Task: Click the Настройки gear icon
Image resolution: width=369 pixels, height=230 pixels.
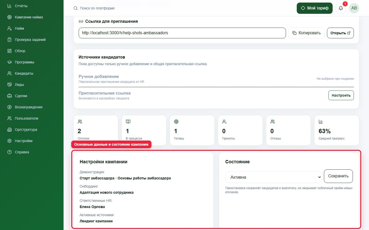Action: coord(9,141)
